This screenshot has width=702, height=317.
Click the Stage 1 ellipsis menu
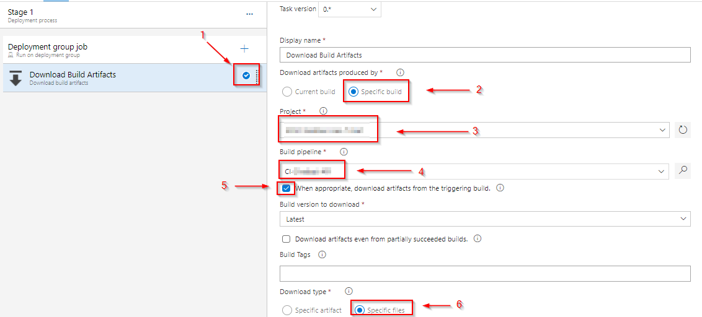click(x=249, y=14)
